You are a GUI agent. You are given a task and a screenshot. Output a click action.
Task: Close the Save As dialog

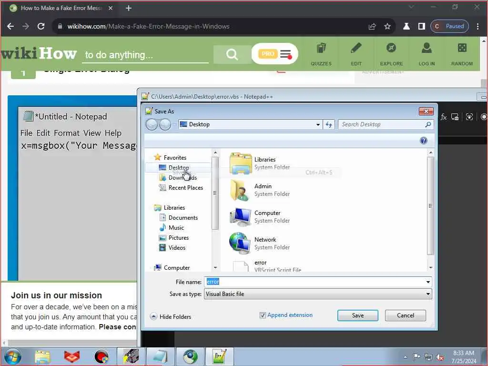pos(426,111)
